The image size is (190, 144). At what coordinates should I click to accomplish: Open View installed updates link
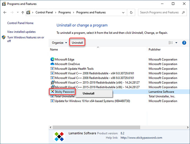tap(21, 32)
